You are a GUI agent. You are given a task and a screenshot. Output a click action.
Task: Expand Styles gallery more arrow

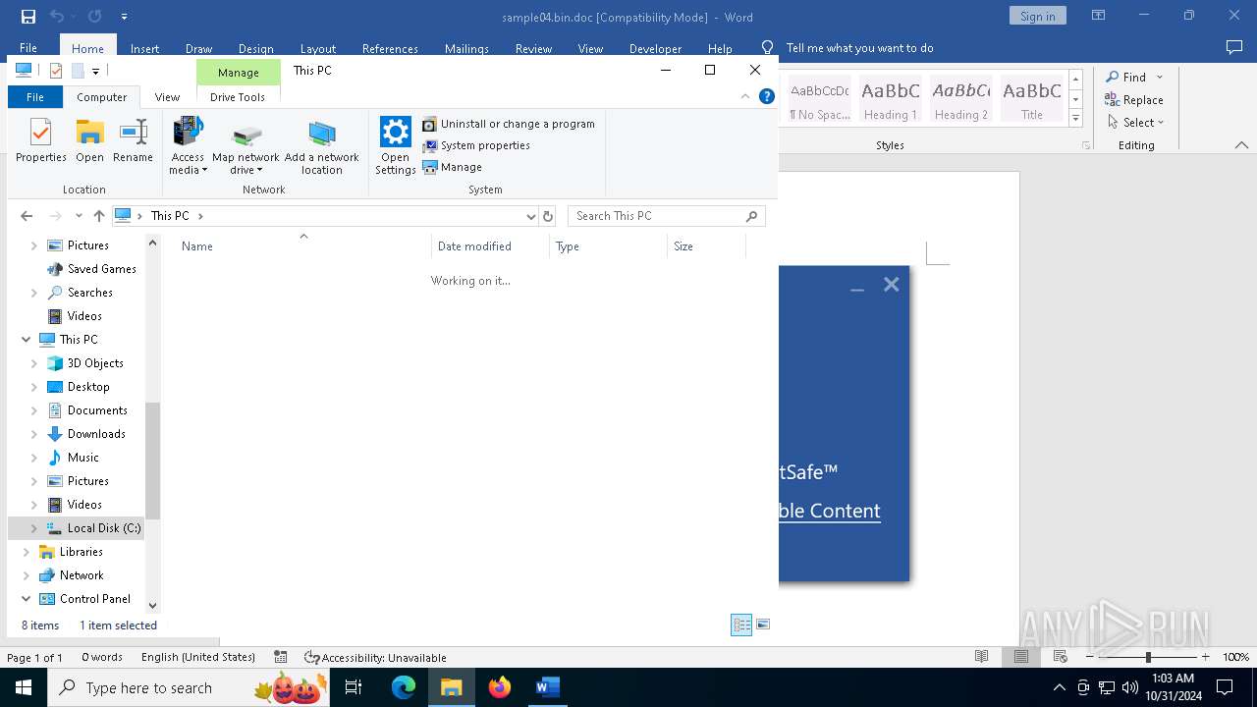tap(1075, 119)
